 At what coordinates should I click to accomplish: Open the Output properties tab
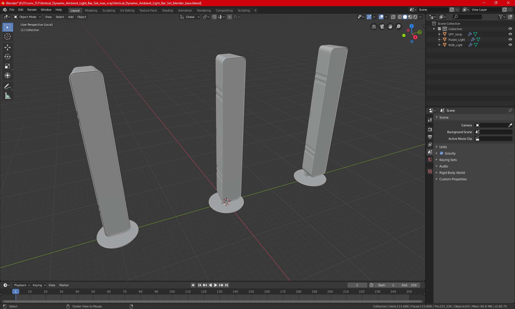point(430,137)
